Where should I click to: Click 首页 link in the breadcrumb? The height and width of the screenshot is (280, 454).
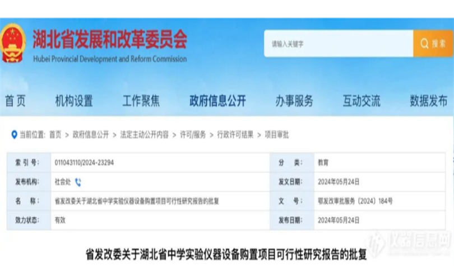(55, 135)
